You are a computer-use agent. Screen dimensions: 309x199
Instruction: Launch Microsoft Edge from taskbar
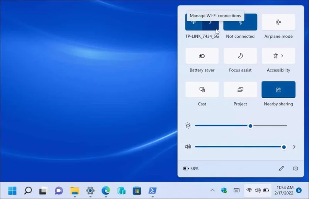tap(106, 191)
